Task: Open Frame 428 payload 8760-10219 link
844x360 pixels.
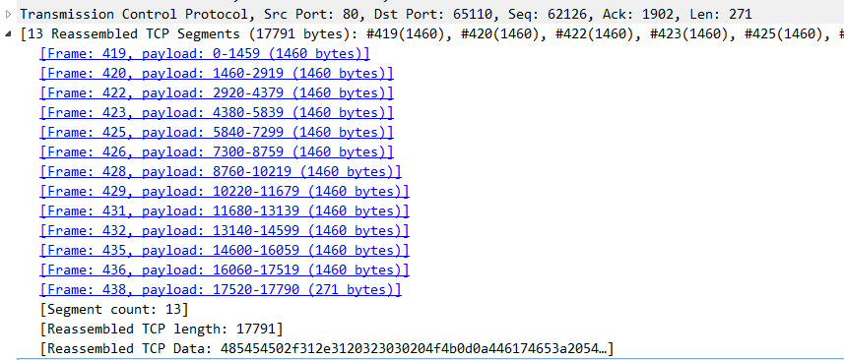Action: (221, 171)
